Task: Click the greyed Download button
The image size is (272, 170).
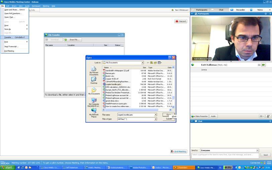Action: [x=54, y=40]
